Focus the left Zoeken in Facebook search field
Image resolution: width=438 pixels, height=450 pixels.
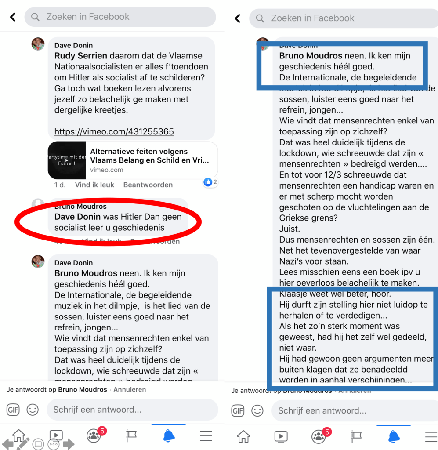(120, 17)
